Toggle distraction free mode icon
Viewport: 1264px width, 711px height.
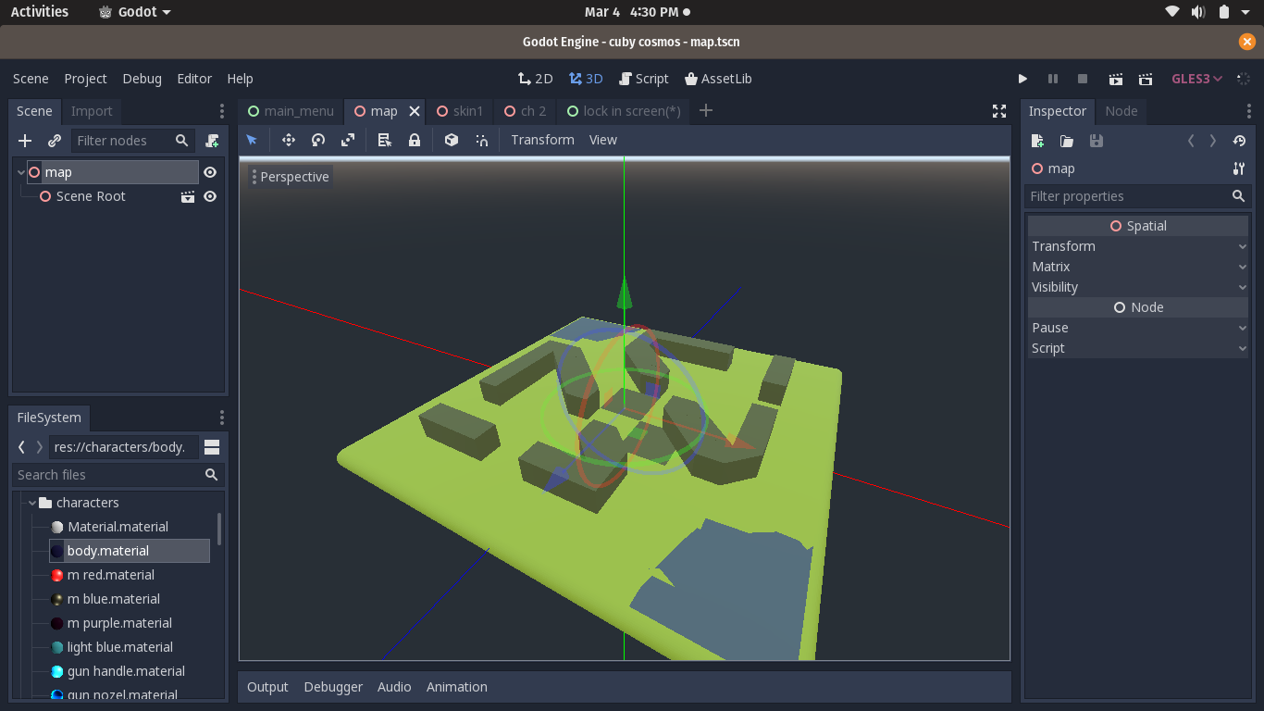[x=999, y=111]
